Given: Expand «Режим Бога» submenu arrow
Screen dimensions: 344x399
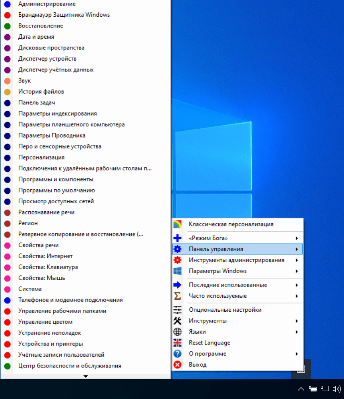Looking at the screenshot, I should click(297, 238).
